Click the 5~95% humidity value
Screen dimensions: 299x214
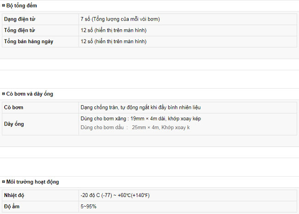click(x=88, y=206)
